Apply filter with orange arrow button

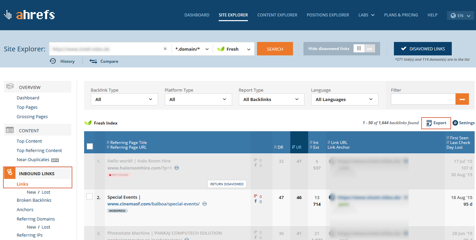click(x=462, y=99)
